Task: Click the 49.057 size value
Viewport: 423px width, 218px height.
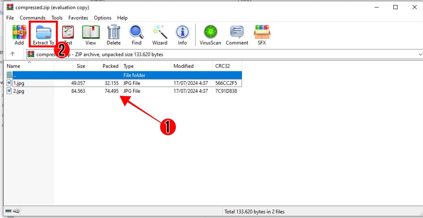Action: [78, 83]
